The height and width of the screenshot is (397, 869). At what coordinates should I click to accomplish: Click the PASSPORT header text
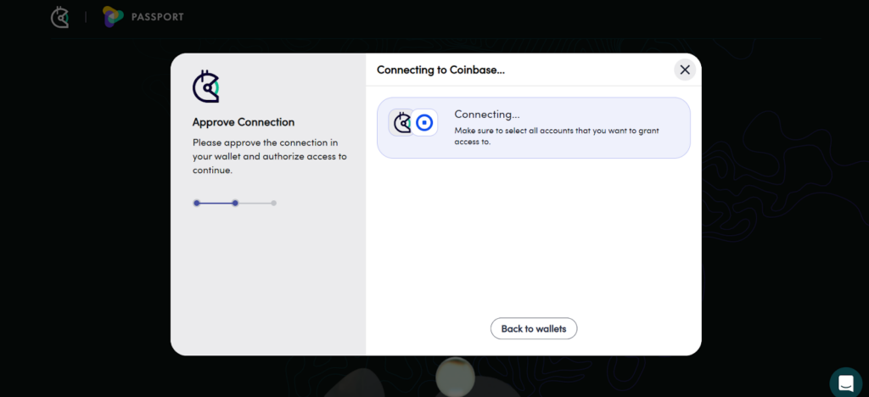pyautogui.click(x=157, y=17)
